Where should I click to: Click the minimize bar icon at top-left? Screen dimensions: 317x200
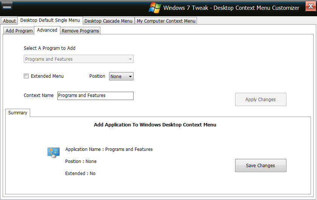pos(7,6)
